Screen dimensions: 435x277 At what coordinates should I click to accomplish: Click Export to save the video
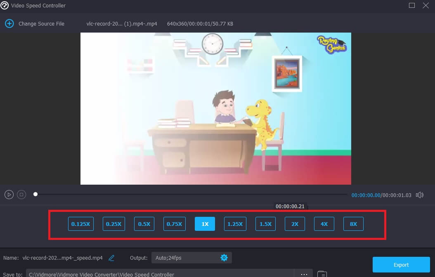point(401,265)
